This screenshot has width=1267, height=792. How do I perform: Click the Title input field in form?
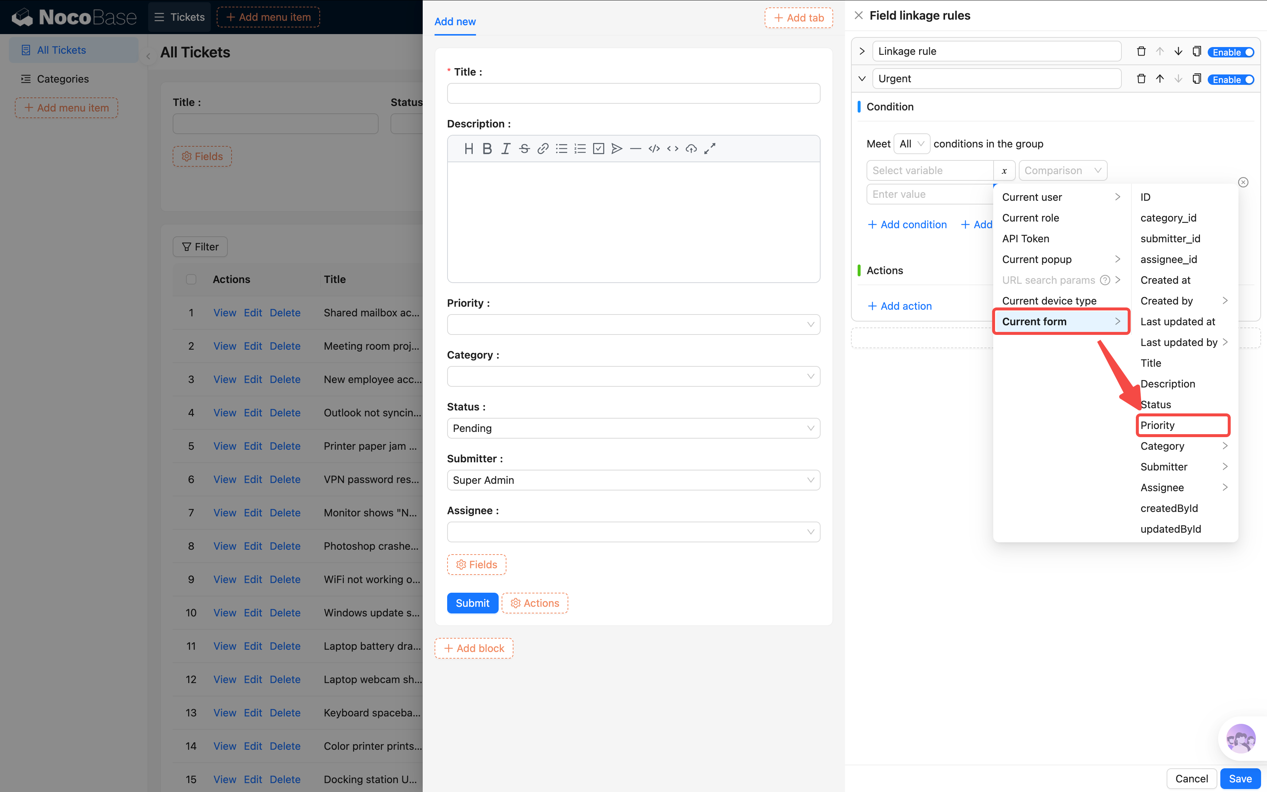(x=633, y=94)
